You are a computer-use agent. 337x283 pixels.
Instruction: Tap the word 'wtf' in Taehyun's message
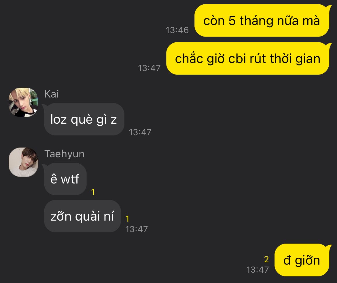click(x=70, y=179)
